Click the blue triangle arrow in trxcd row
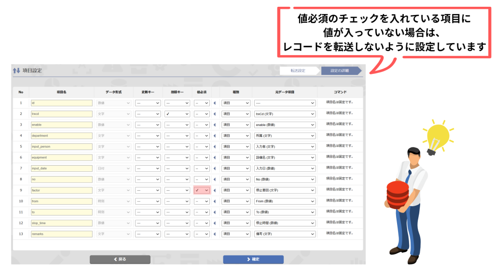494x266 pixels. [215, 114]
